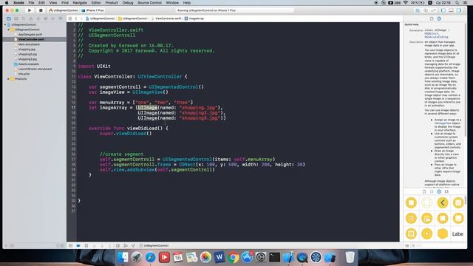Open Debug View Hierarchy in the debug bar
The width and height of the screenshot is (473, 266).
(x=118, y=246)
